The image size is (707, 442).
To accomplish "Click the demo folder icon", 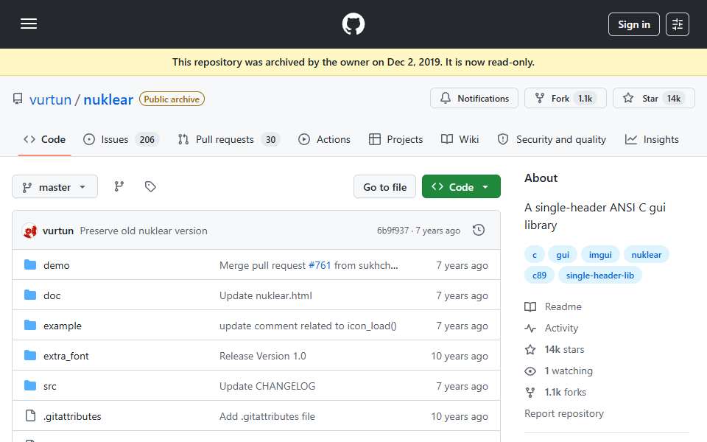I will tap(30, 264).
